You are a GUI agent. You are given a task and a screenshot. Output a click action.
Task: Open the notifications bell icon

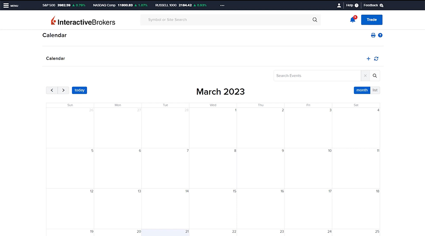point(353,20)
